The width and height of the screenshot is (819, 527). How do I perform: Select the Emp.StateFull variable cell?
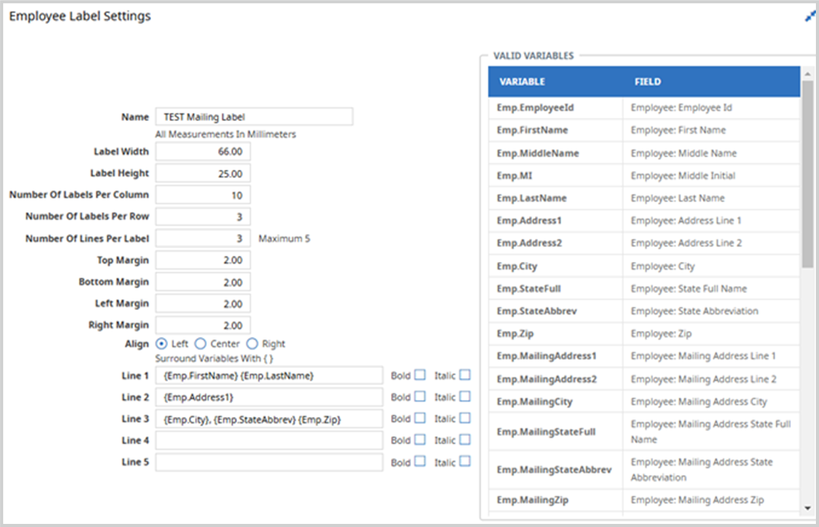coord(556,288)
